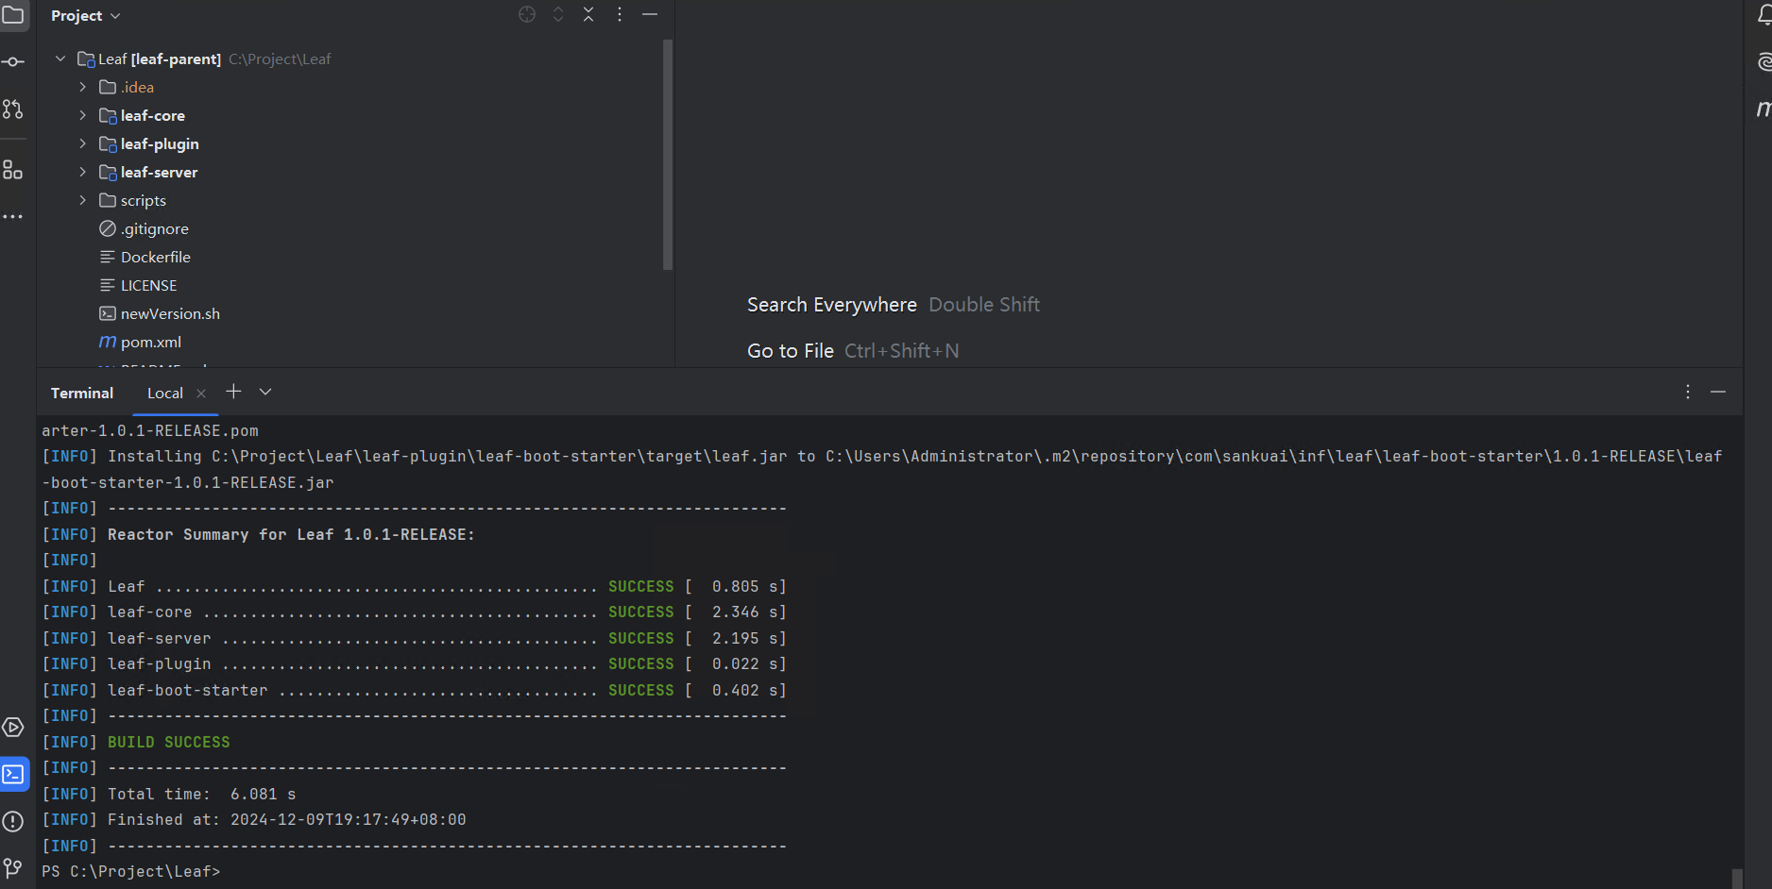Expand the scripts folder

point(83,200)
